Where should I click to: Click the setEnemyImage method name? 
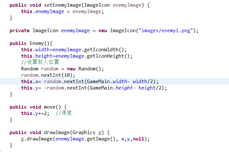(62, 5)
